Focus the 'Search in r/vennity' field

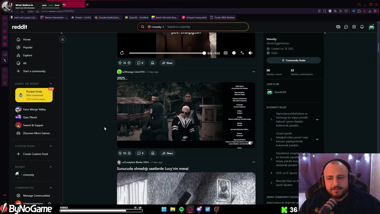click(206, 27)
